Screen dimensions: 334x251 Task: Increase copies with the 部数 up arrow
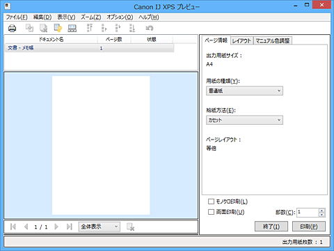coord(321,211)
